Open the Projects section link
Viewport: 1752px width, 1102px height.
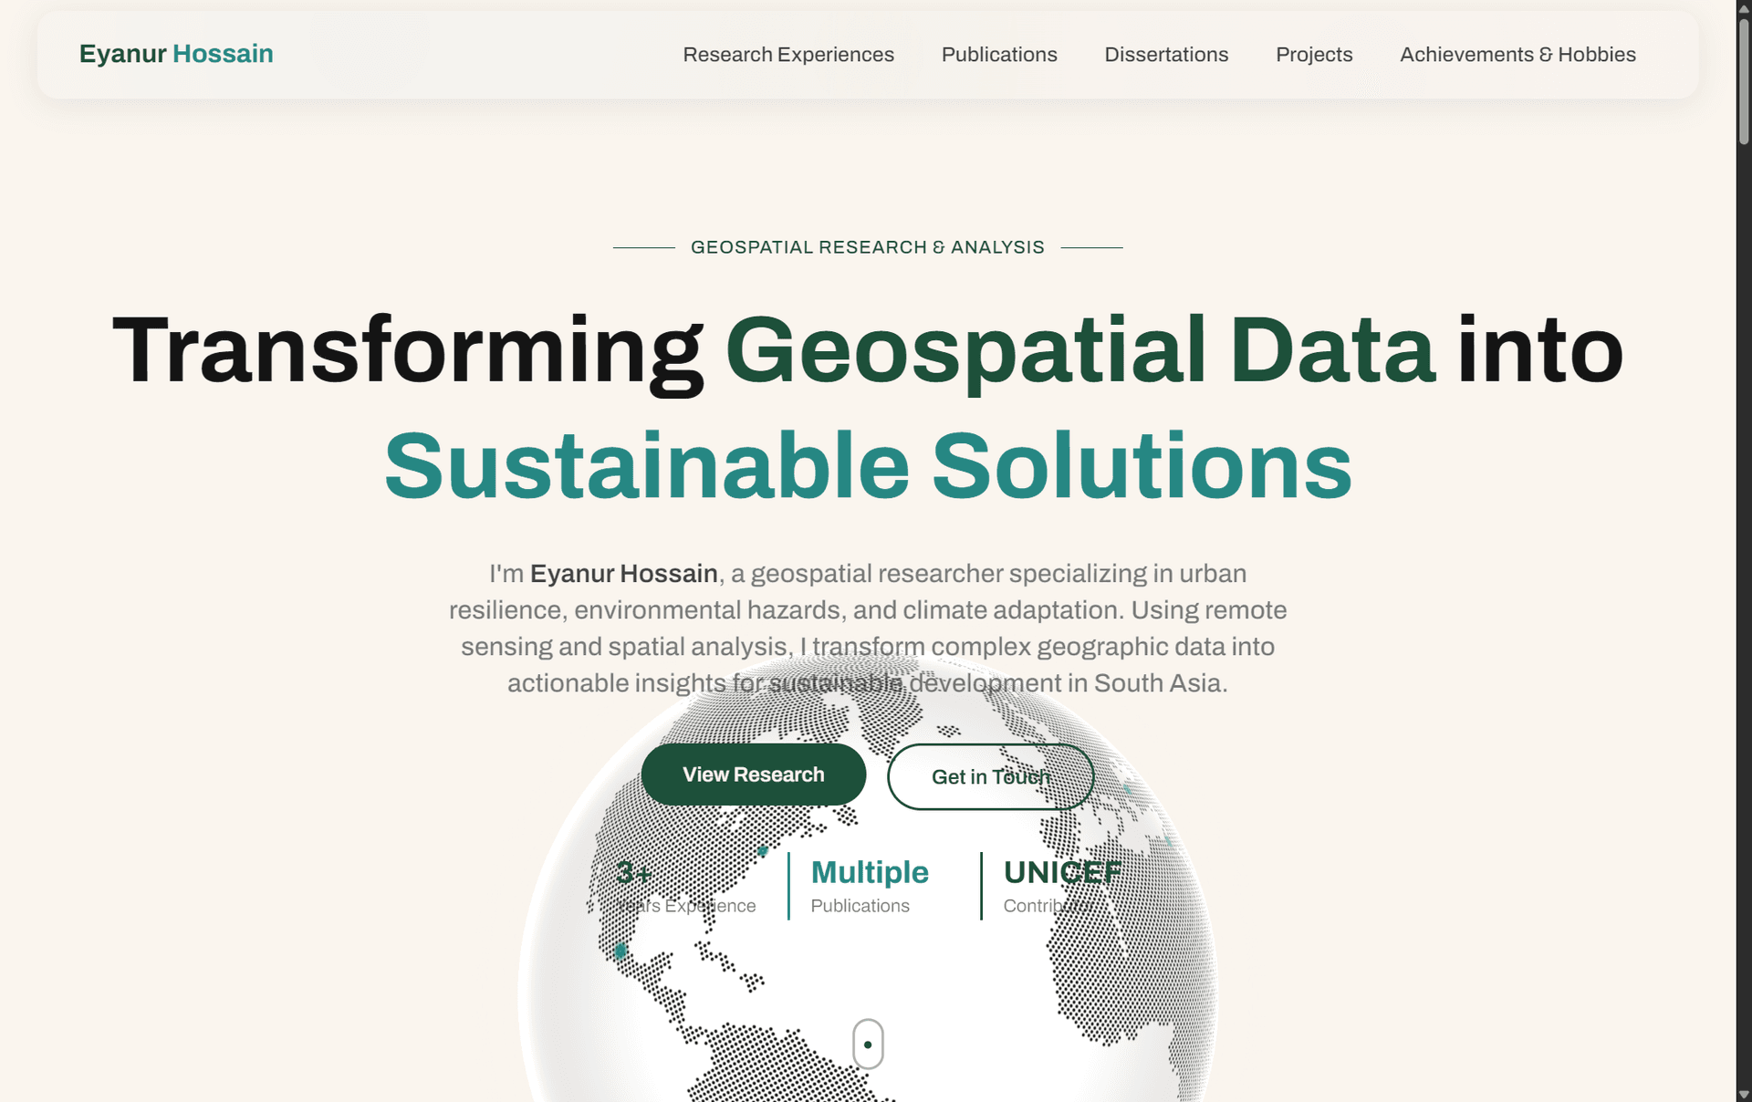click(x=1314, y=55)
